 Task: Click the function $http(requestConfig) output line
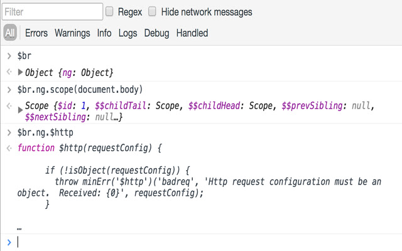(90, 148)
